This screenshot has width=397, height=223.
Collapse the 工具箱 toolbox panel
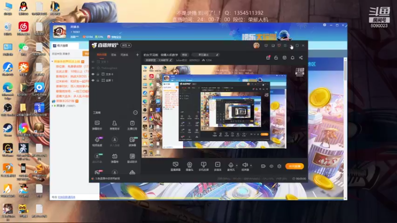[135, 112]
